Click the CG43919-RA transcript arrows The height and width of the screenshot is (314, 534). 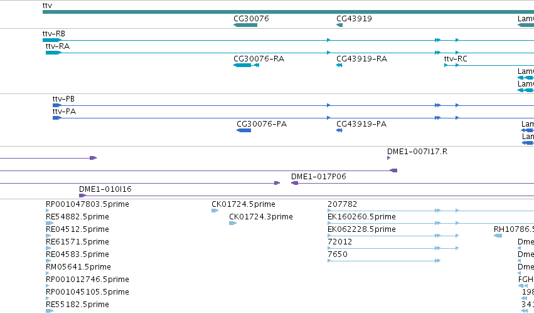[x=339, y=65]
